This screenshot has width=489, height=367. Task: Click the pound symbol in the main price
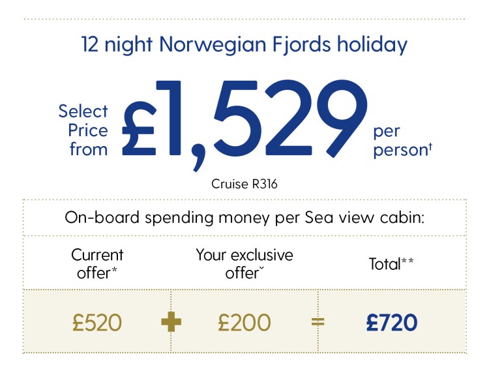pyautogui.click(x=139, y=128)
